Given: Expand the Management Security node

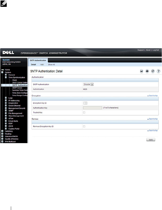Looking at the screenshot, I should point(6,108).
